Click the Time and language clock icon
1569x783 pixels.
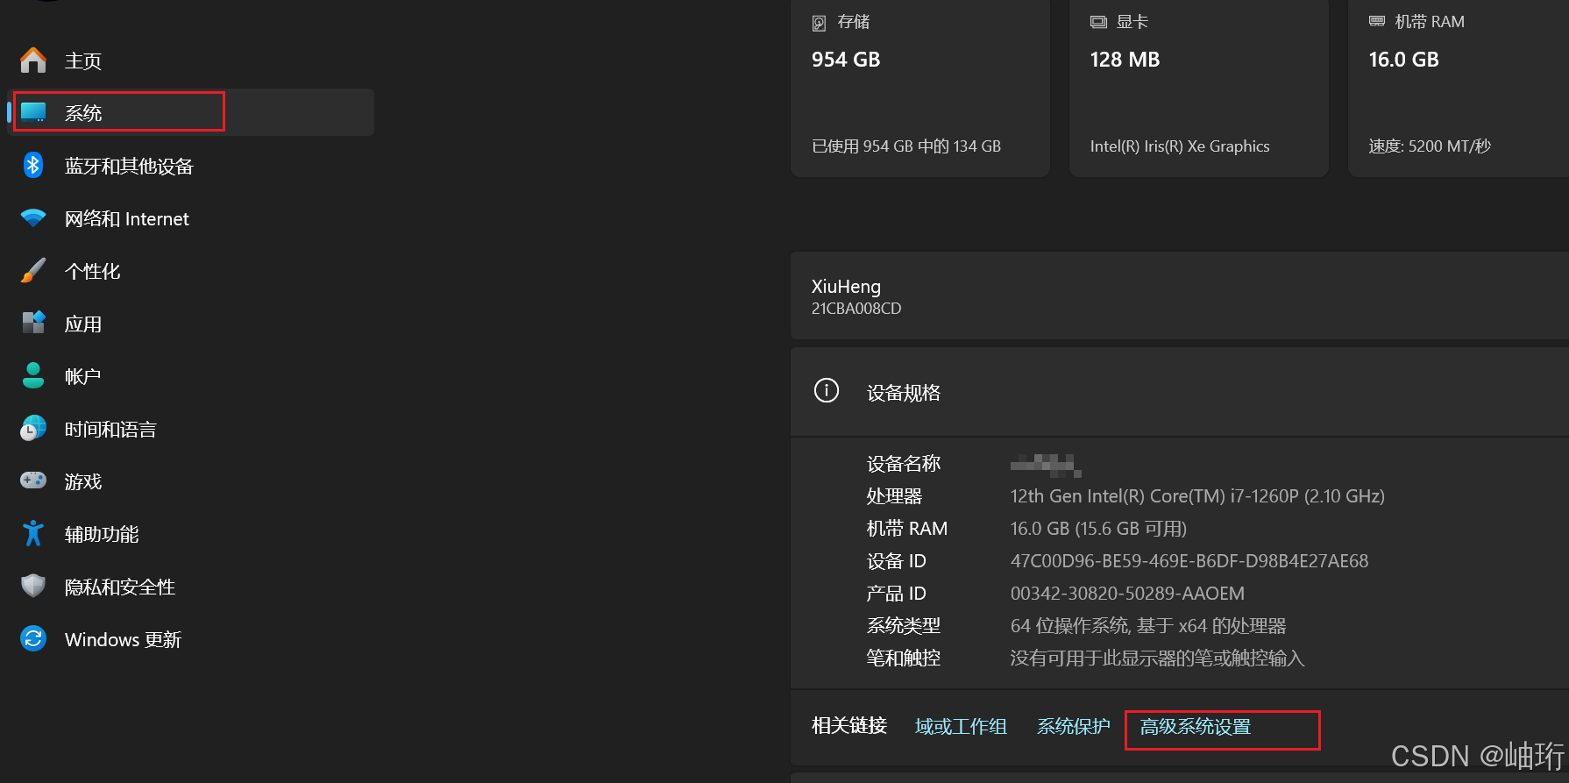click(x=33, y=428)
